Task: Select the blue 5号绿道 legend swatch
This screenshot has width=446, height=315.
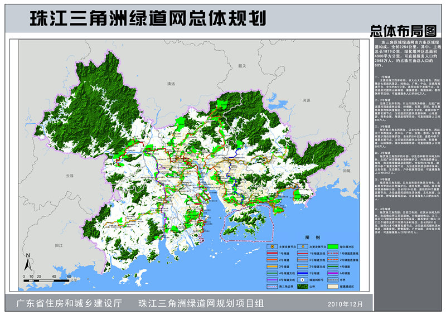Action: 303,273
